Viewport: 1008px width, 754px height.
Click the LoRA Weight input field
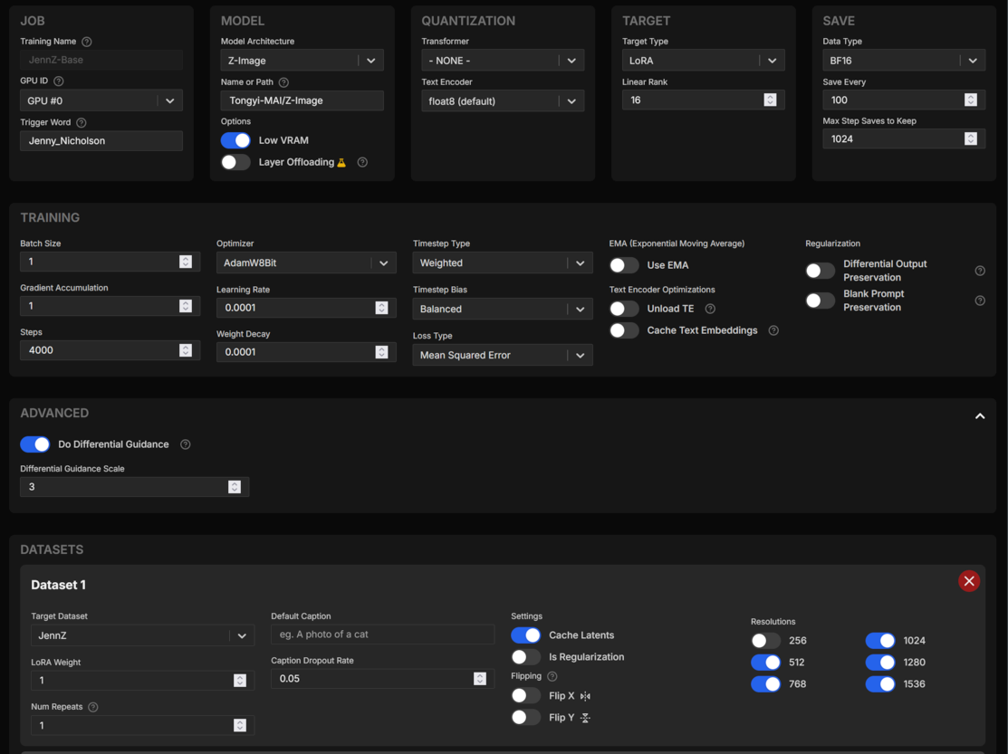[143, 681]
